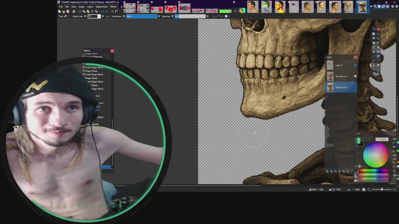
Task: Click the zoom out magnifier icon
Action: [369, 189]
